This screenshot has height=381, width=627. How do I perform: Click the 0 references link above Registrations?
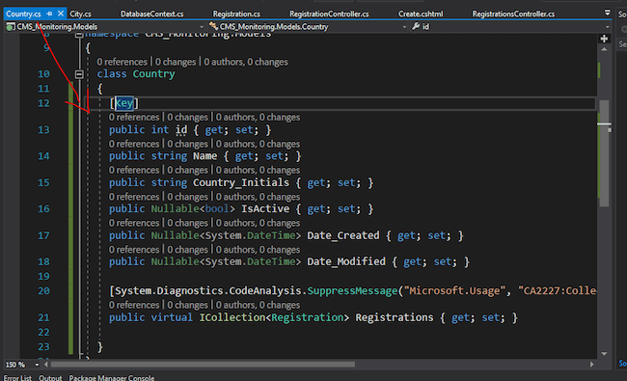(x=134, y=305)
